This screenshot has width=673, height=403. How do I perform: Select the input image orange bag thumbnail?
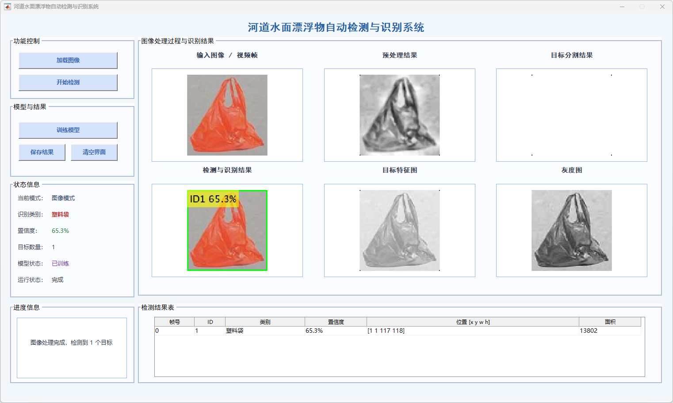pos(227,115)
